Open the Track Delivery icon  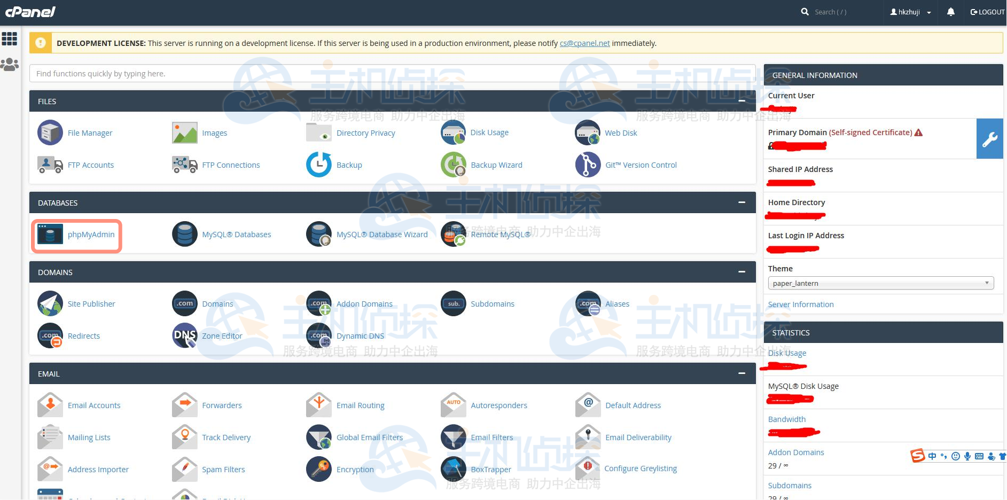click(x=185, y=437)
